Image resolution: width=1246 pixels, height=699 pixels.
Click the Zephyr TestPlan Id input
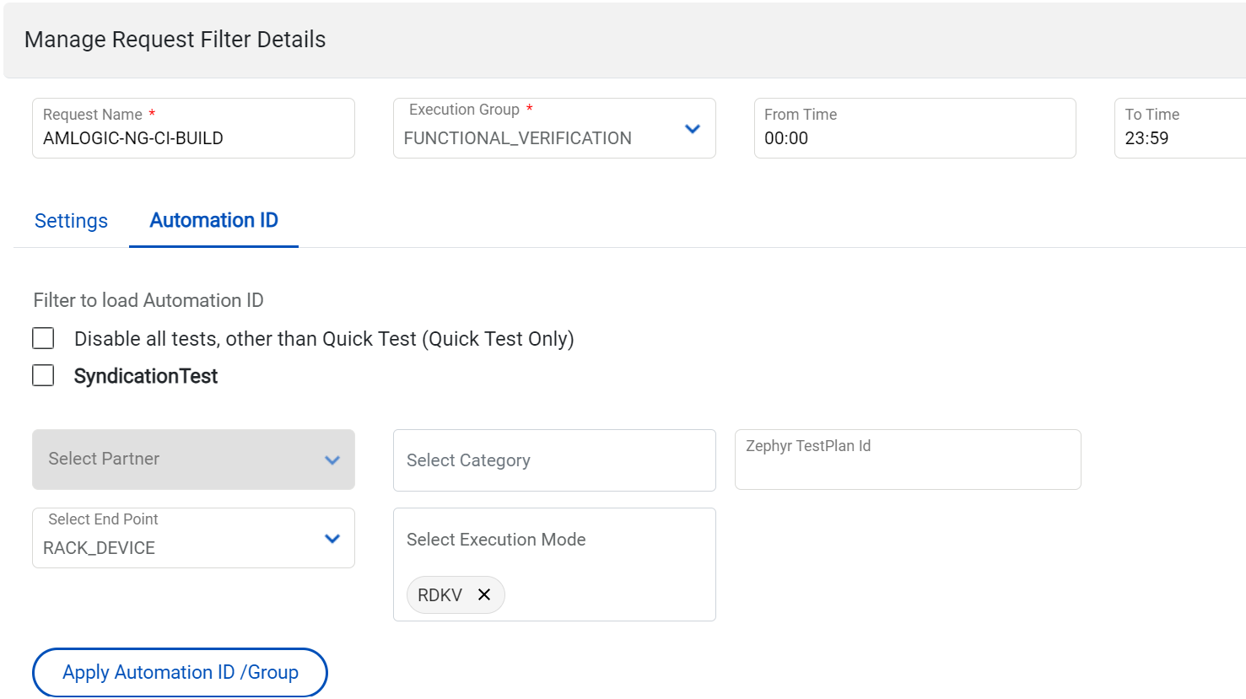coord(907,465)
